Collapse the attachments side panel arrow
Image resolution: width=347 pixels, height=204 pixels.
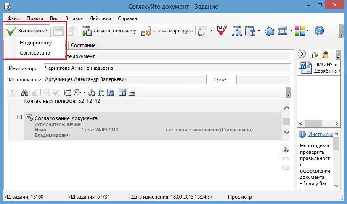tap(301, 54)
